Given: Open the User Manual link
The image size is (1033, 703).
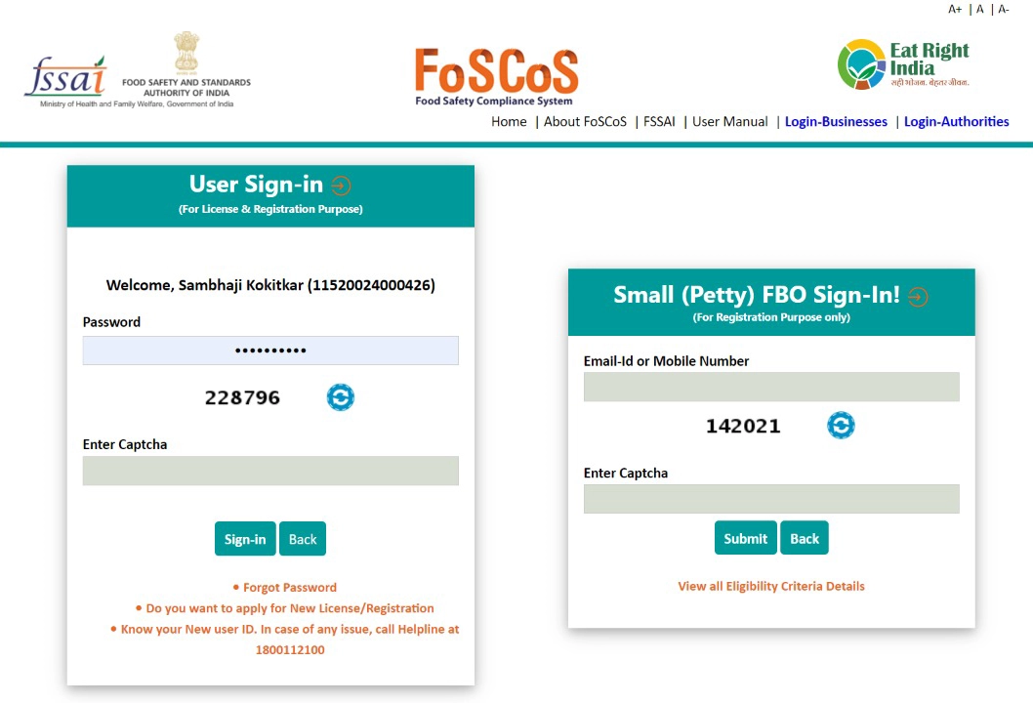Looking at the screenshot, I should tap(730, 121).
